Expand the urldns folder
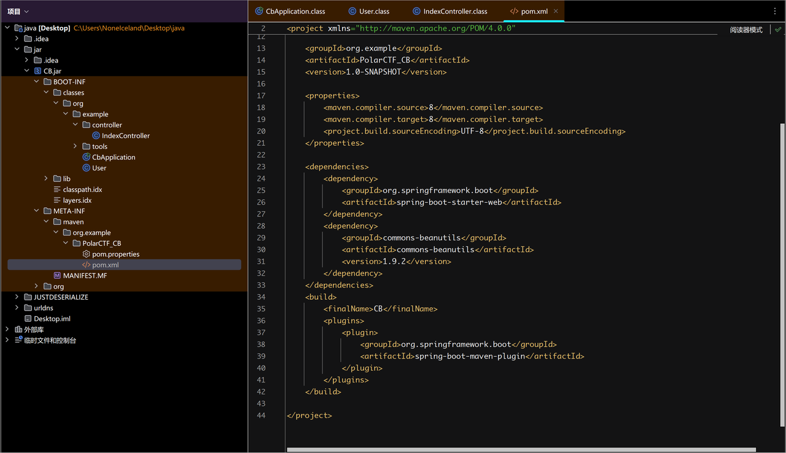786x453 pixels. 17,308
